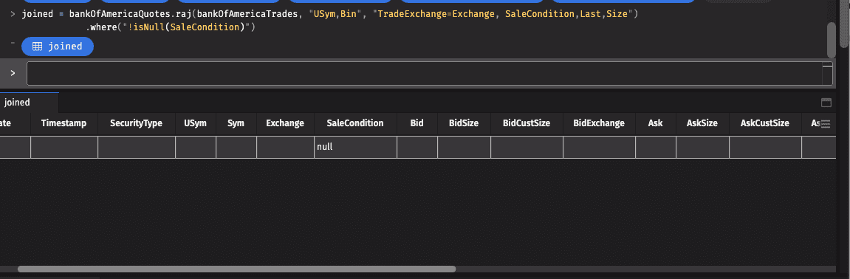The width and height of the screenshot is (850, 279).
Task: Click the Timestamp column header
Action: [x=64, y=123]
